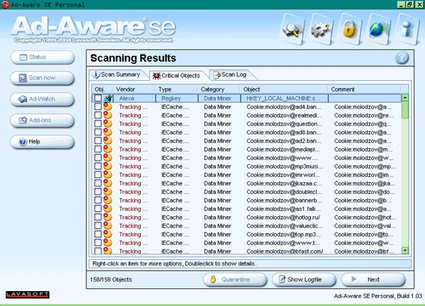The width and height of the screenshot is (425, 306).
Task: Select the HKEY_LOCAL_MACHINE object cell
Action: tap(284, 98)
